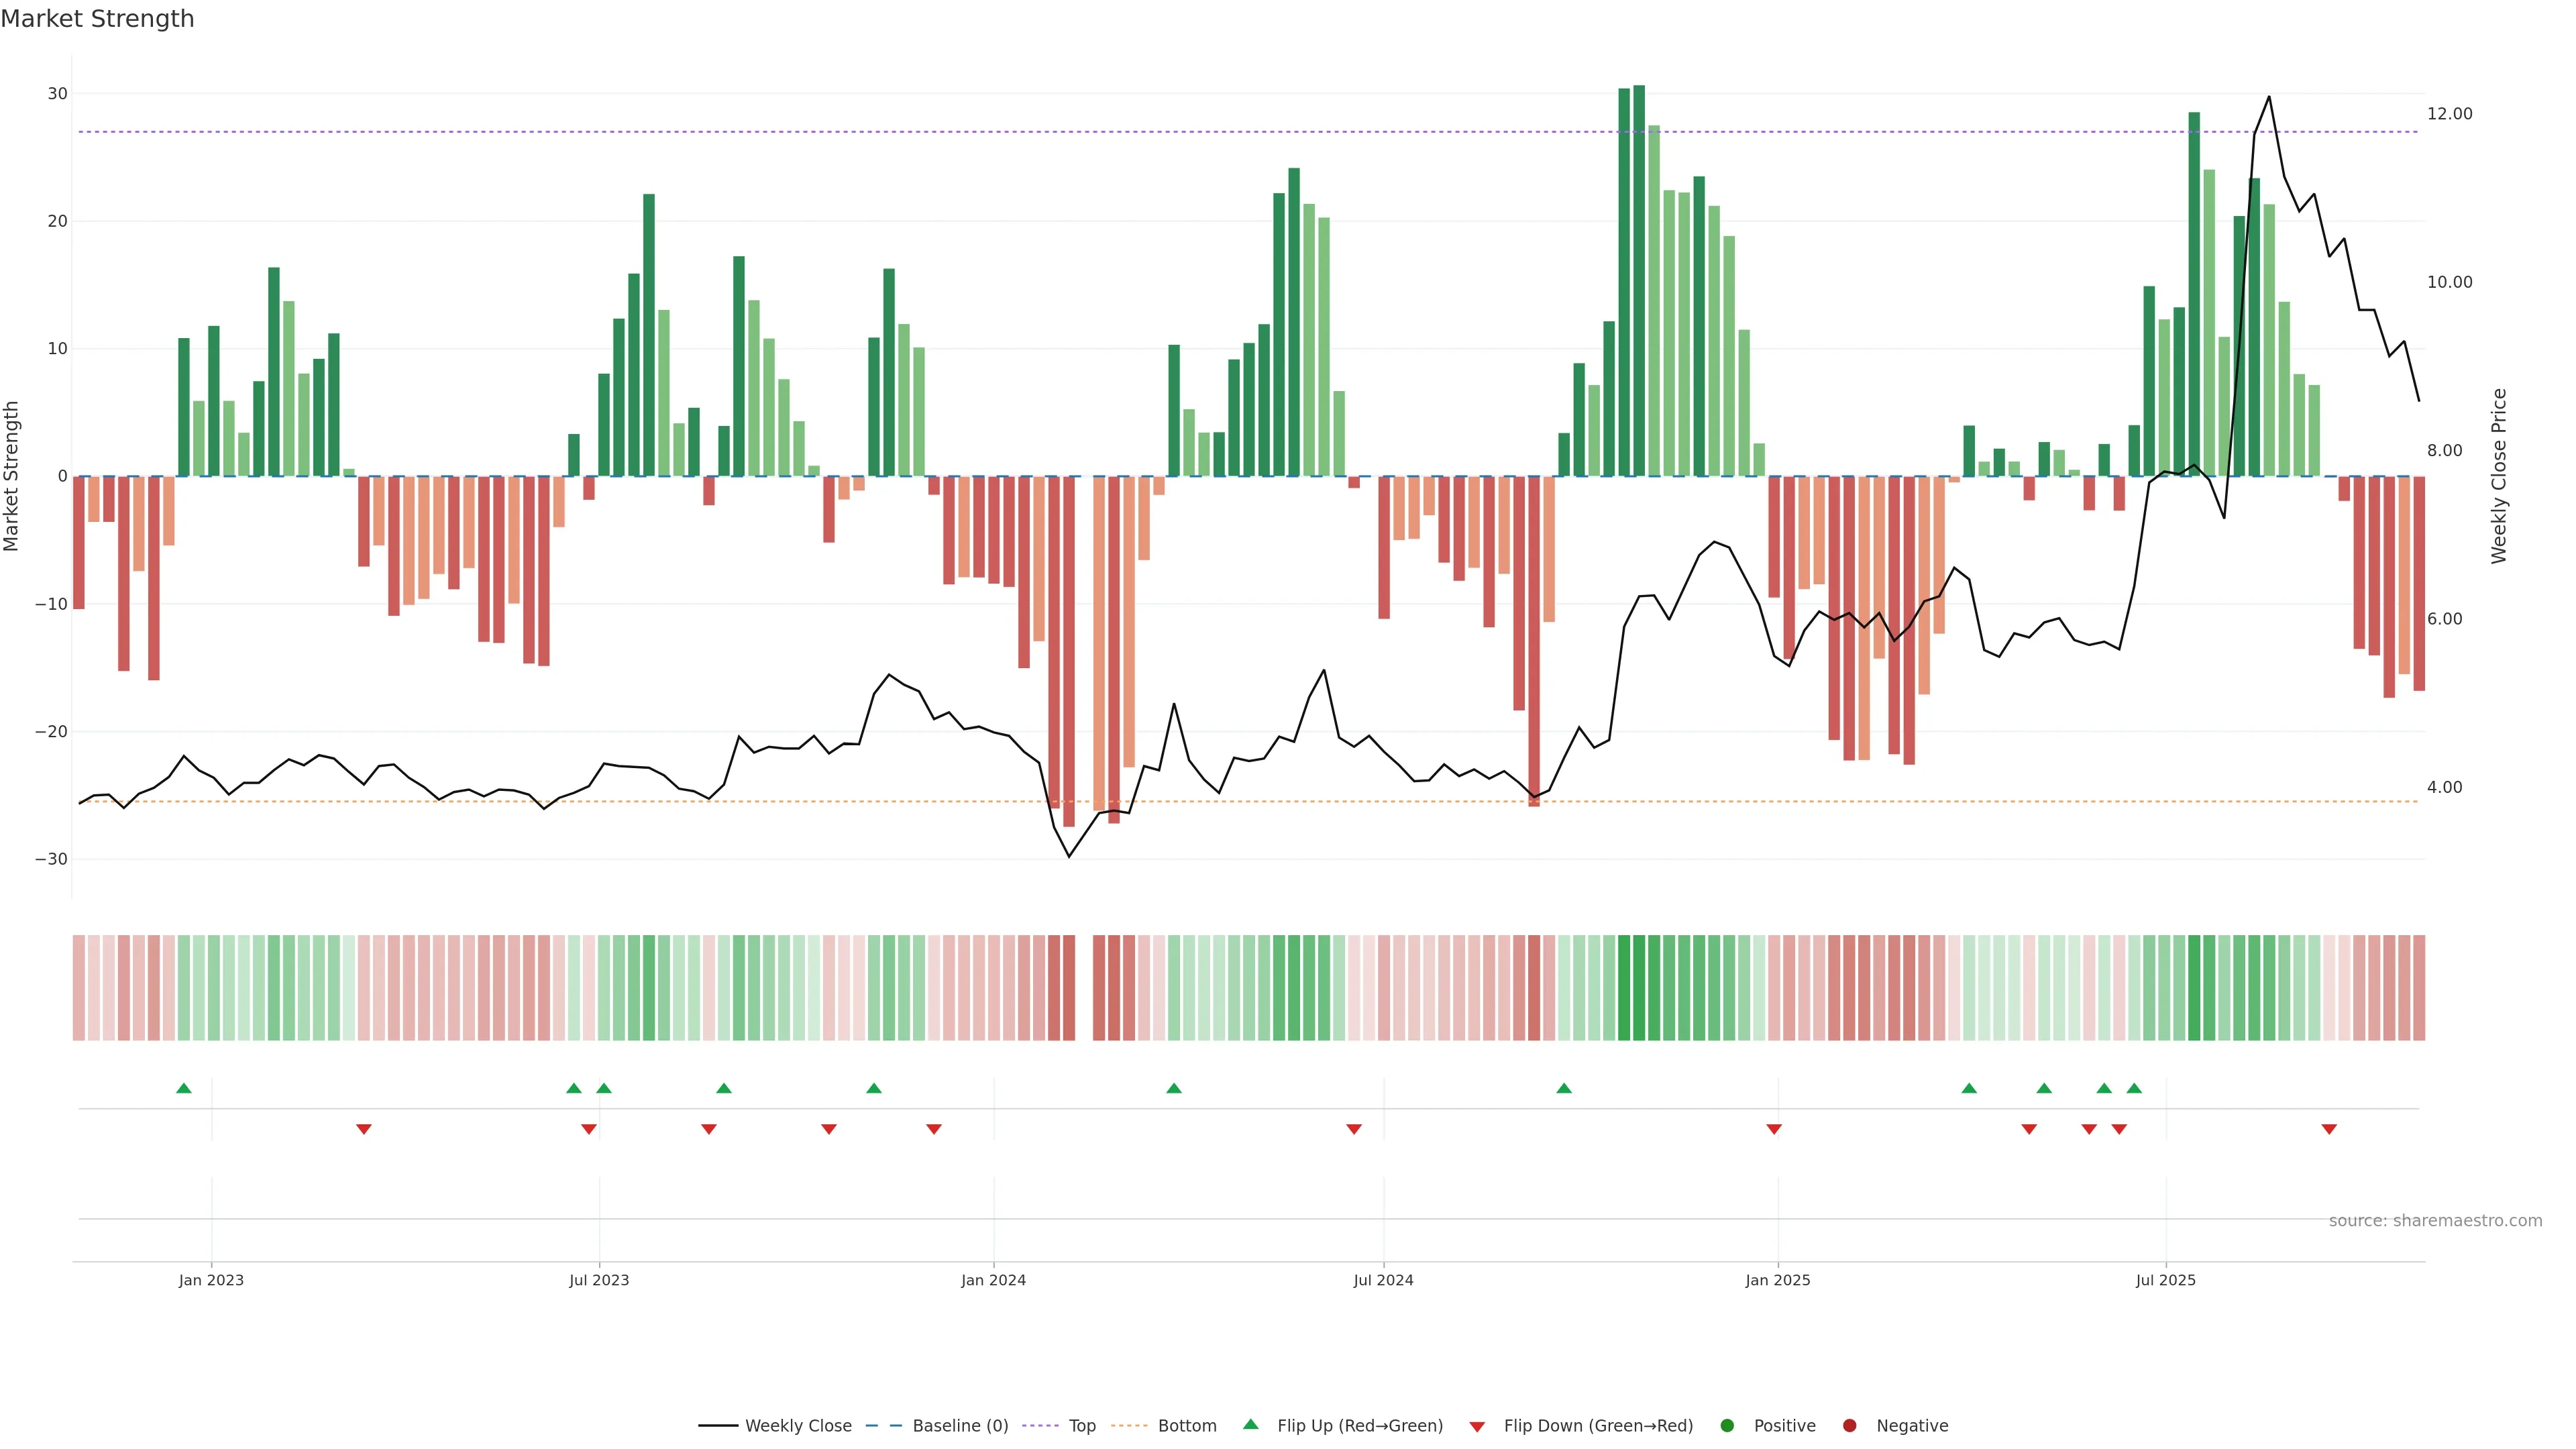Click the last red flip-down marker after Jul 2025
Screen dimensions: 2576x1449
(x=2329, y=1129)
